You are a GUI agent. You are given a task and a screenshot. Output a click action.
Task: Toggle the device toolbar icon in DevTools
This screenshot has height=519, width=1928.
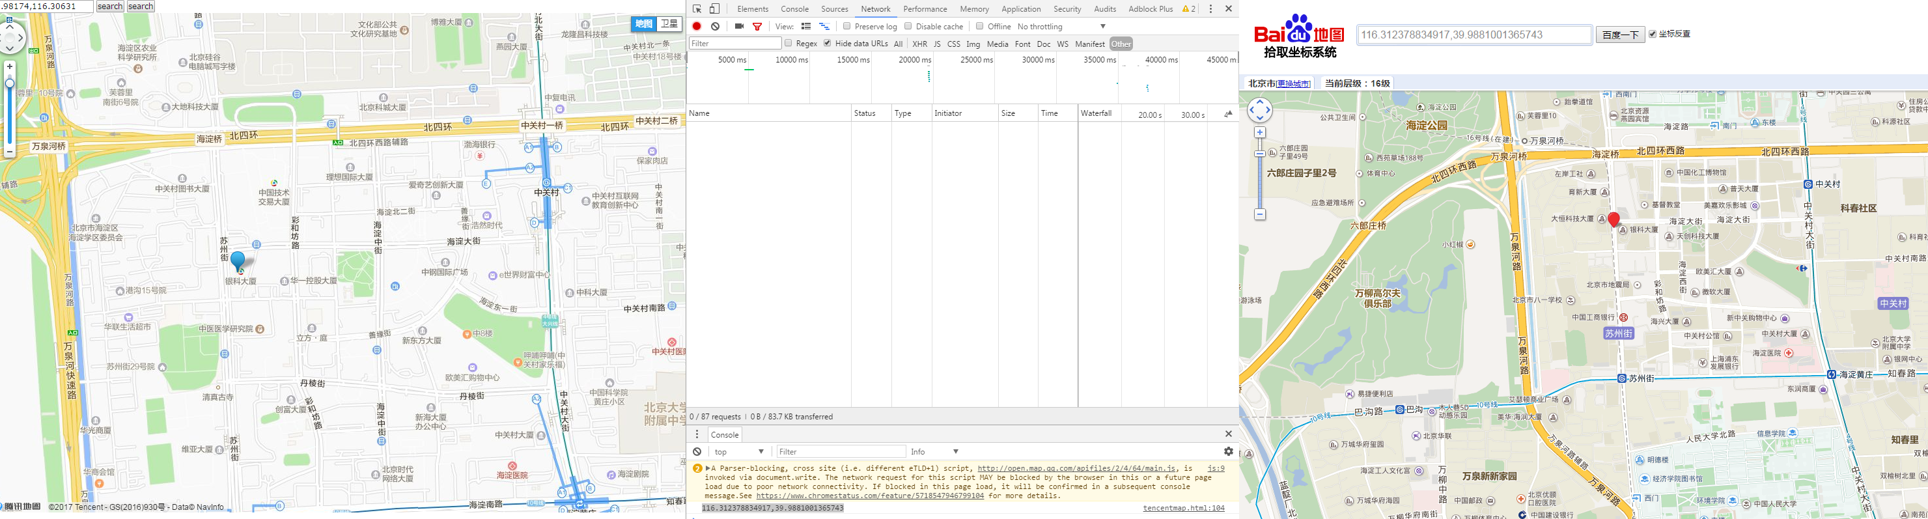(715, 9)
